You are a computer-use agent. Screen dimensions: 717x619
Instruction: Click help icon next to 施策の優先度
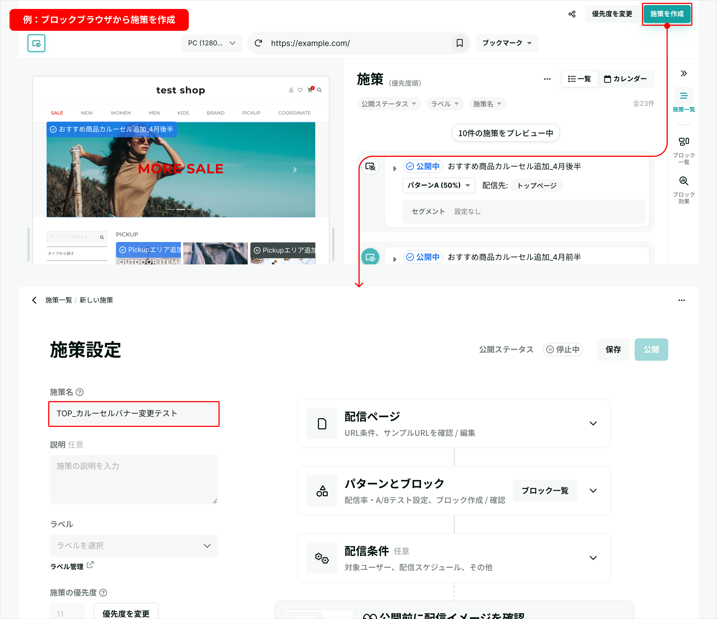point(103,593)
